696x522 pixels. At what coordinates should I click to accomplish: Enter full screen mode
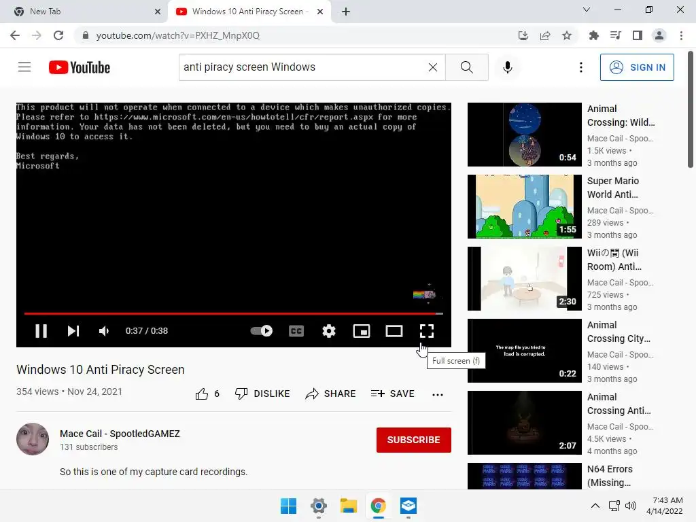(427, 331)
